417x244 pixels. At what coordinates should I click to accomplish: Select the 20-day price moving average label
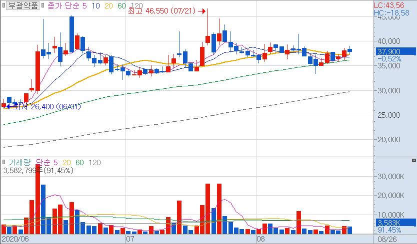[108, 5]
